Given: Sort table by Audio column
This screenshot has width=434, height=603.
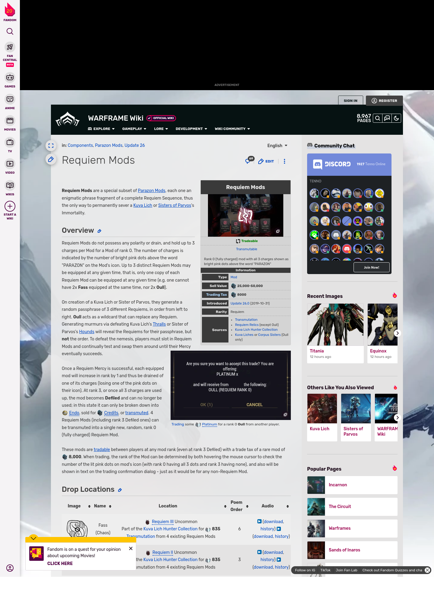Looking at the screenshot, I should click(288, 506).
